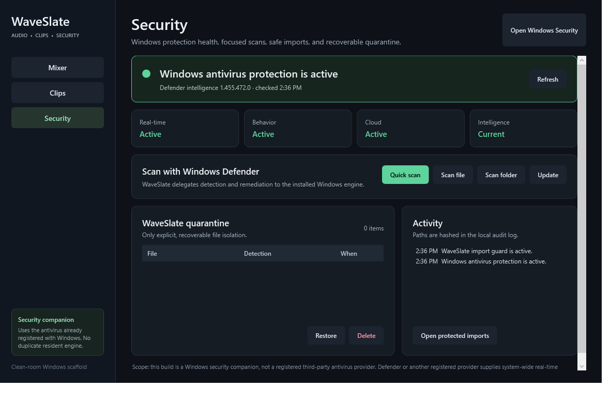
Task: Click Open Windows Security button
Action: pyautogui.click(x=544, y=30)
